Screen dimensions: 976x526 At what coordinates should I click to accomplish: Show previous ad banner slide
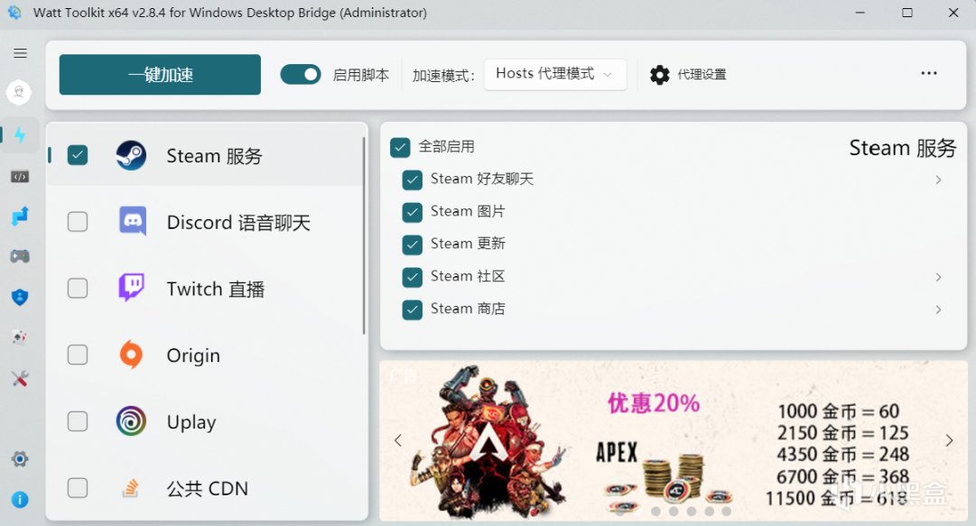coord(398,440)
